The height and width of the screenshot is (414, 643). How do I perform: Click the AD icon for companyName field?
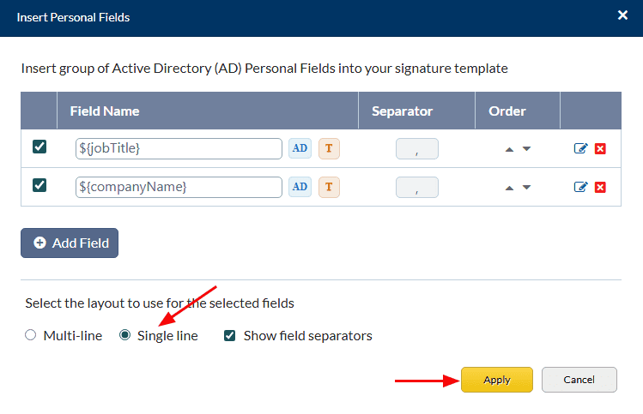tap(300, 187)
